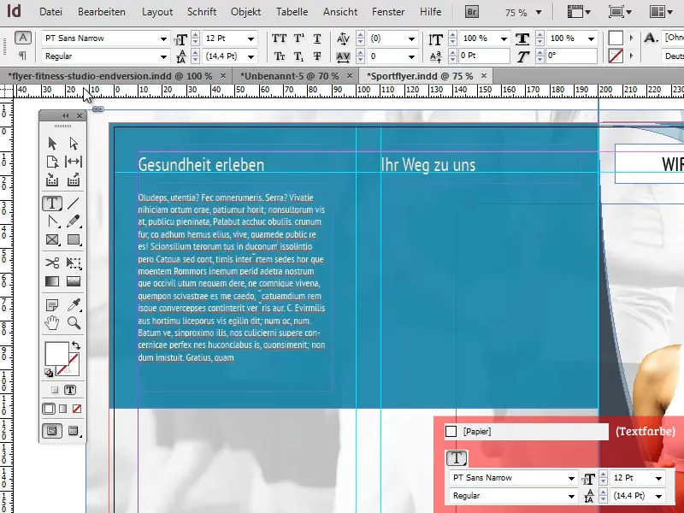Switch to Unbenannt-5 document tab
This screenshot has width=684, height=513.
pyautogui.click(x=289, y=76)
